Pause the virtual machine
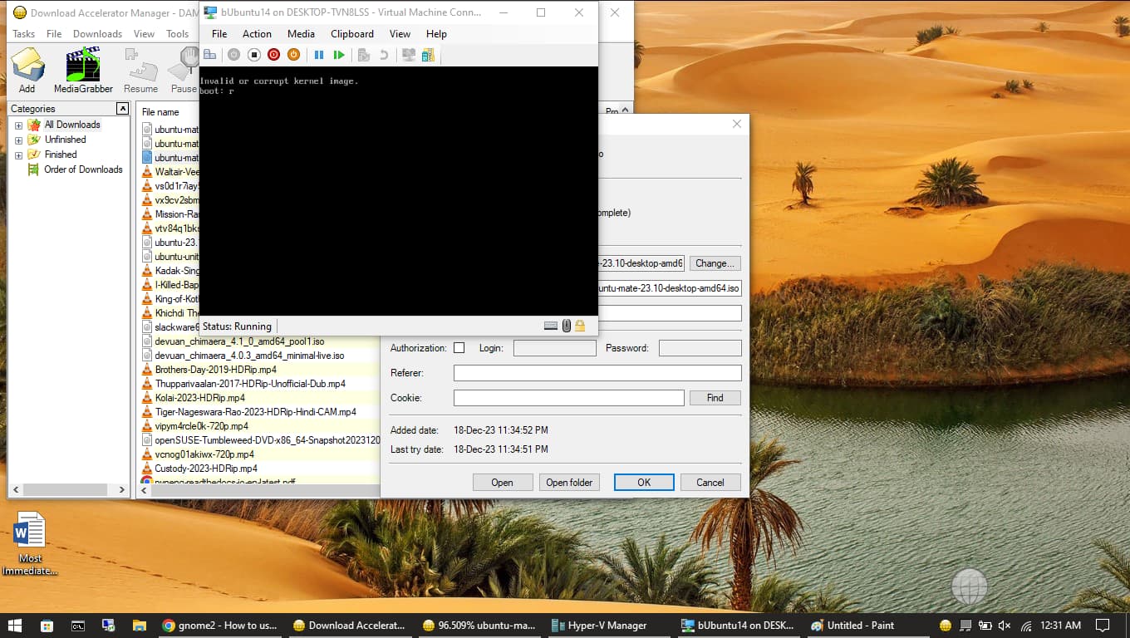 (x=319, y=55)
